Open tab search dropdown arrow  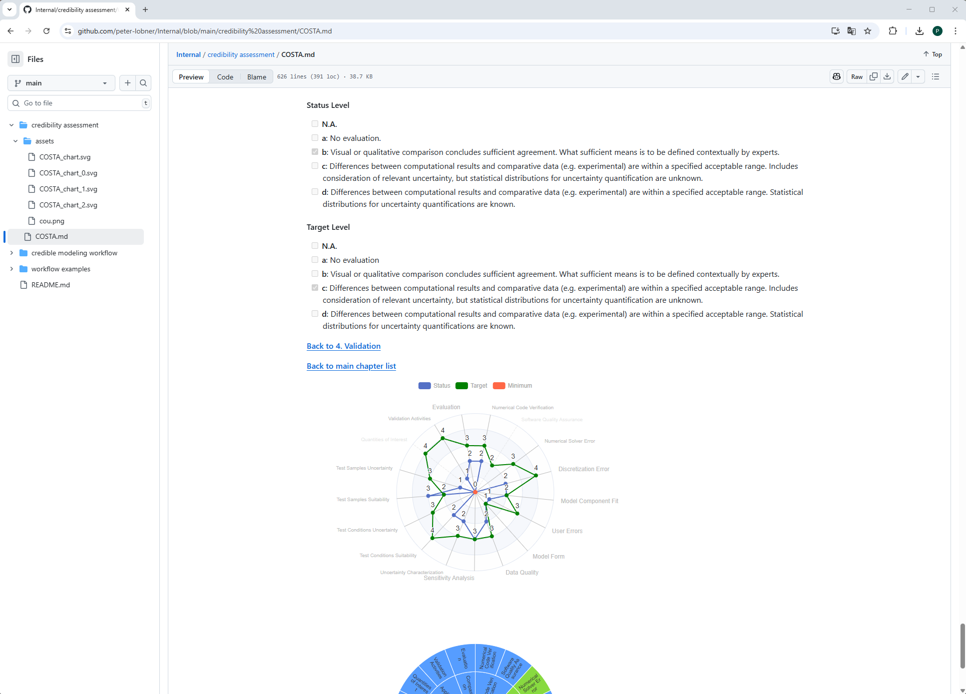tap(9, 9)
